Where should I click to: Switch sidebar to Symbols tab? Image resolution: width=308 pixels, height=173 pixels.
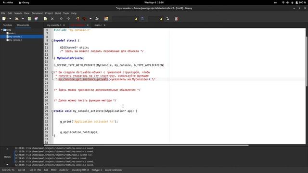(x=8, y=25)
